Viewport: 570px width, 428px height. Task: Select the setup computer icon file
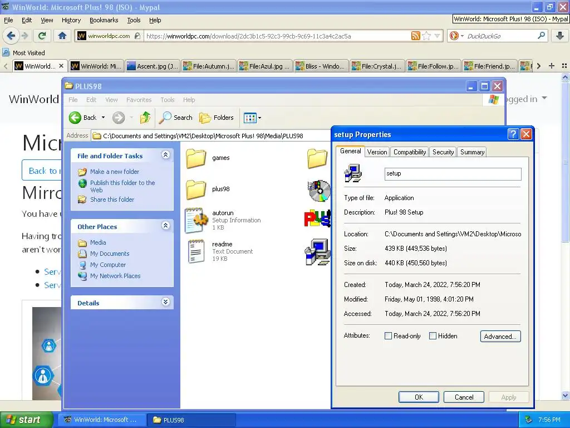[318, 251]
